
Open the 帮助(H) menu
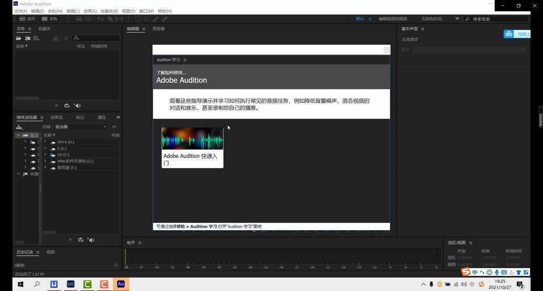click(x=165, y=11)
